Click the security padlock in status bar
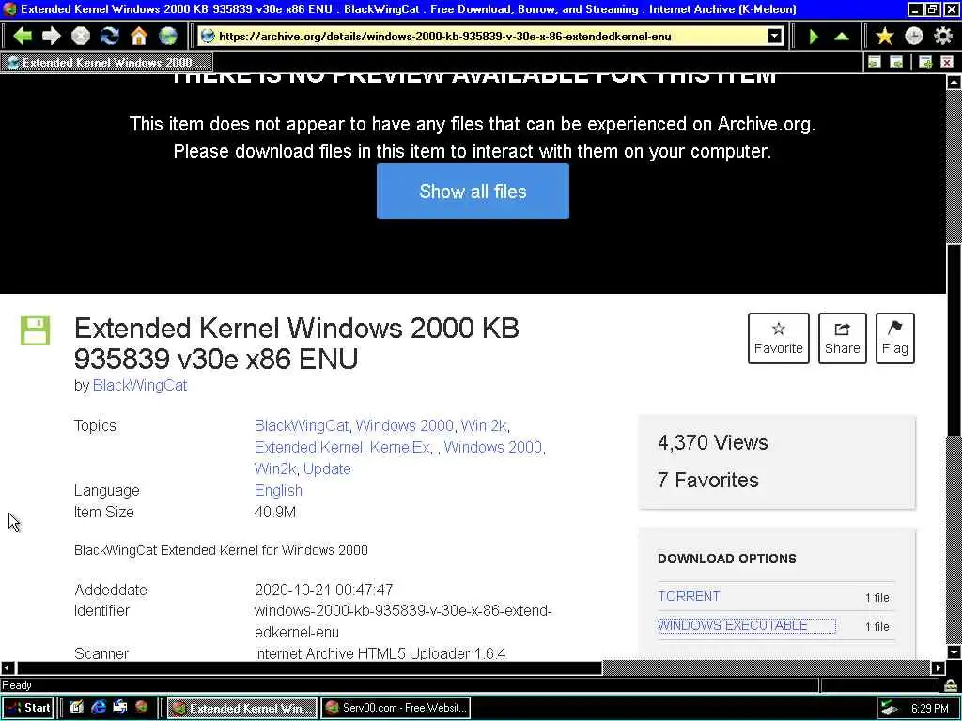 (x=952, y=684)
